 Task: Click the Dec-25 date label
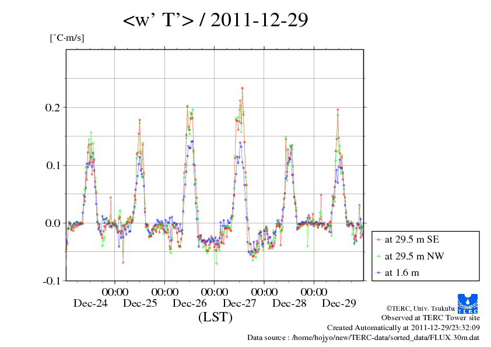tap(140, 303)
